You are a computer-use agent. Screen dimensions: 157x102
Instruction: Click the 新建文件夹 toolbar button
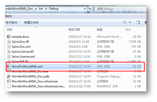[31, 23]
